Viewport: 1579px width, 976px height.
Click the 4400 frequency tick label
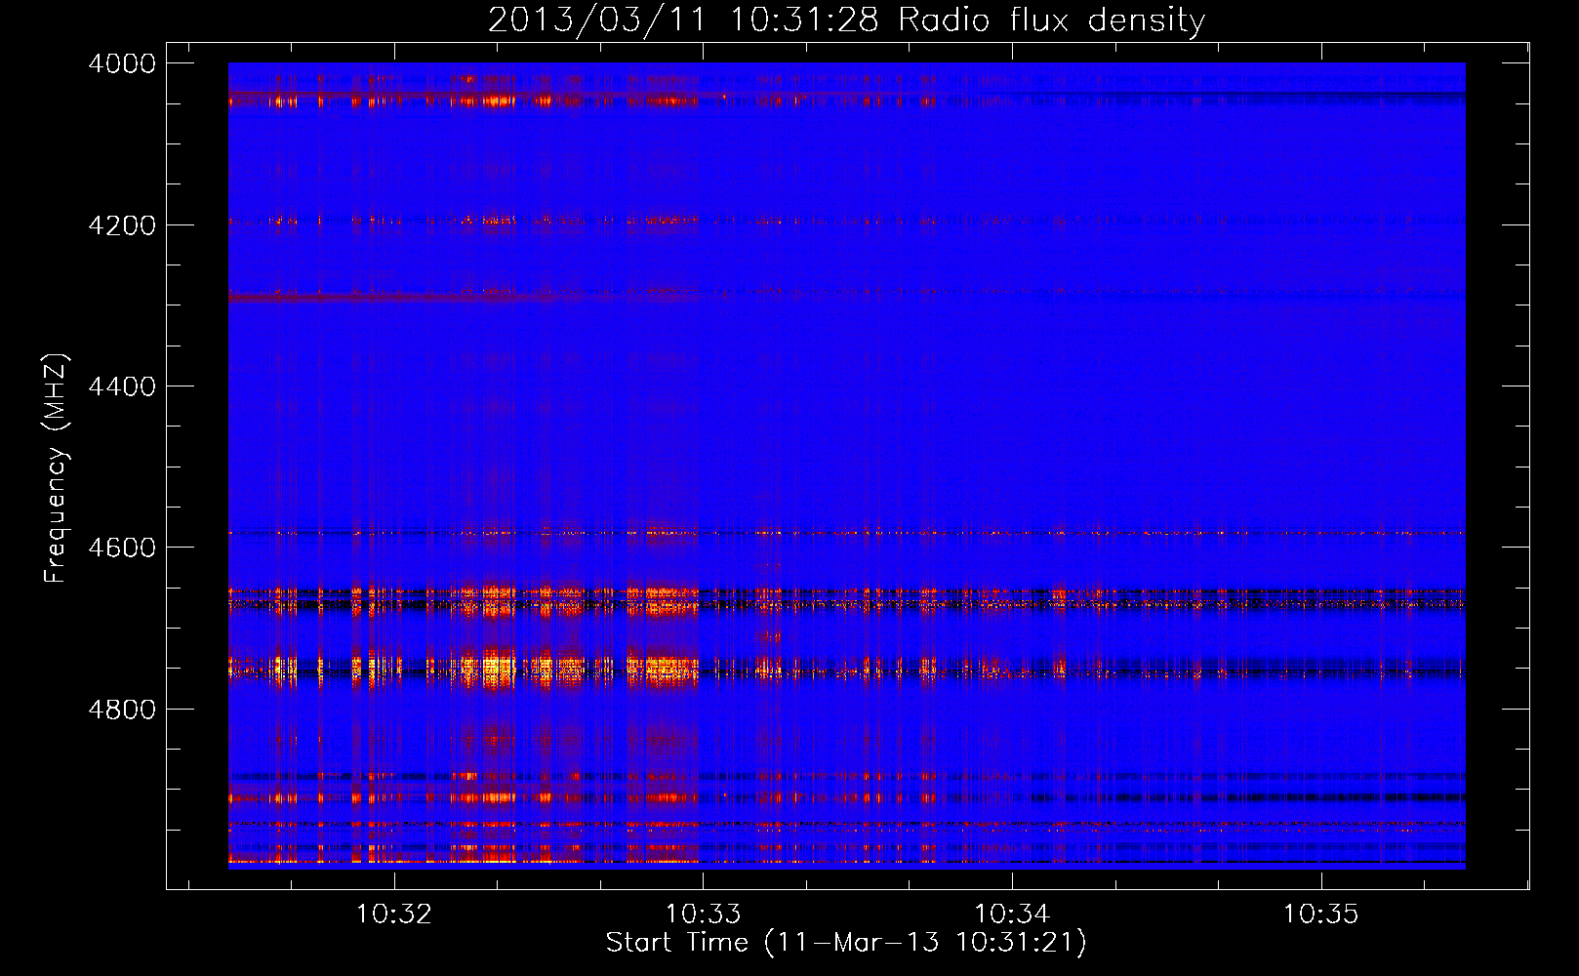(122, 386)
